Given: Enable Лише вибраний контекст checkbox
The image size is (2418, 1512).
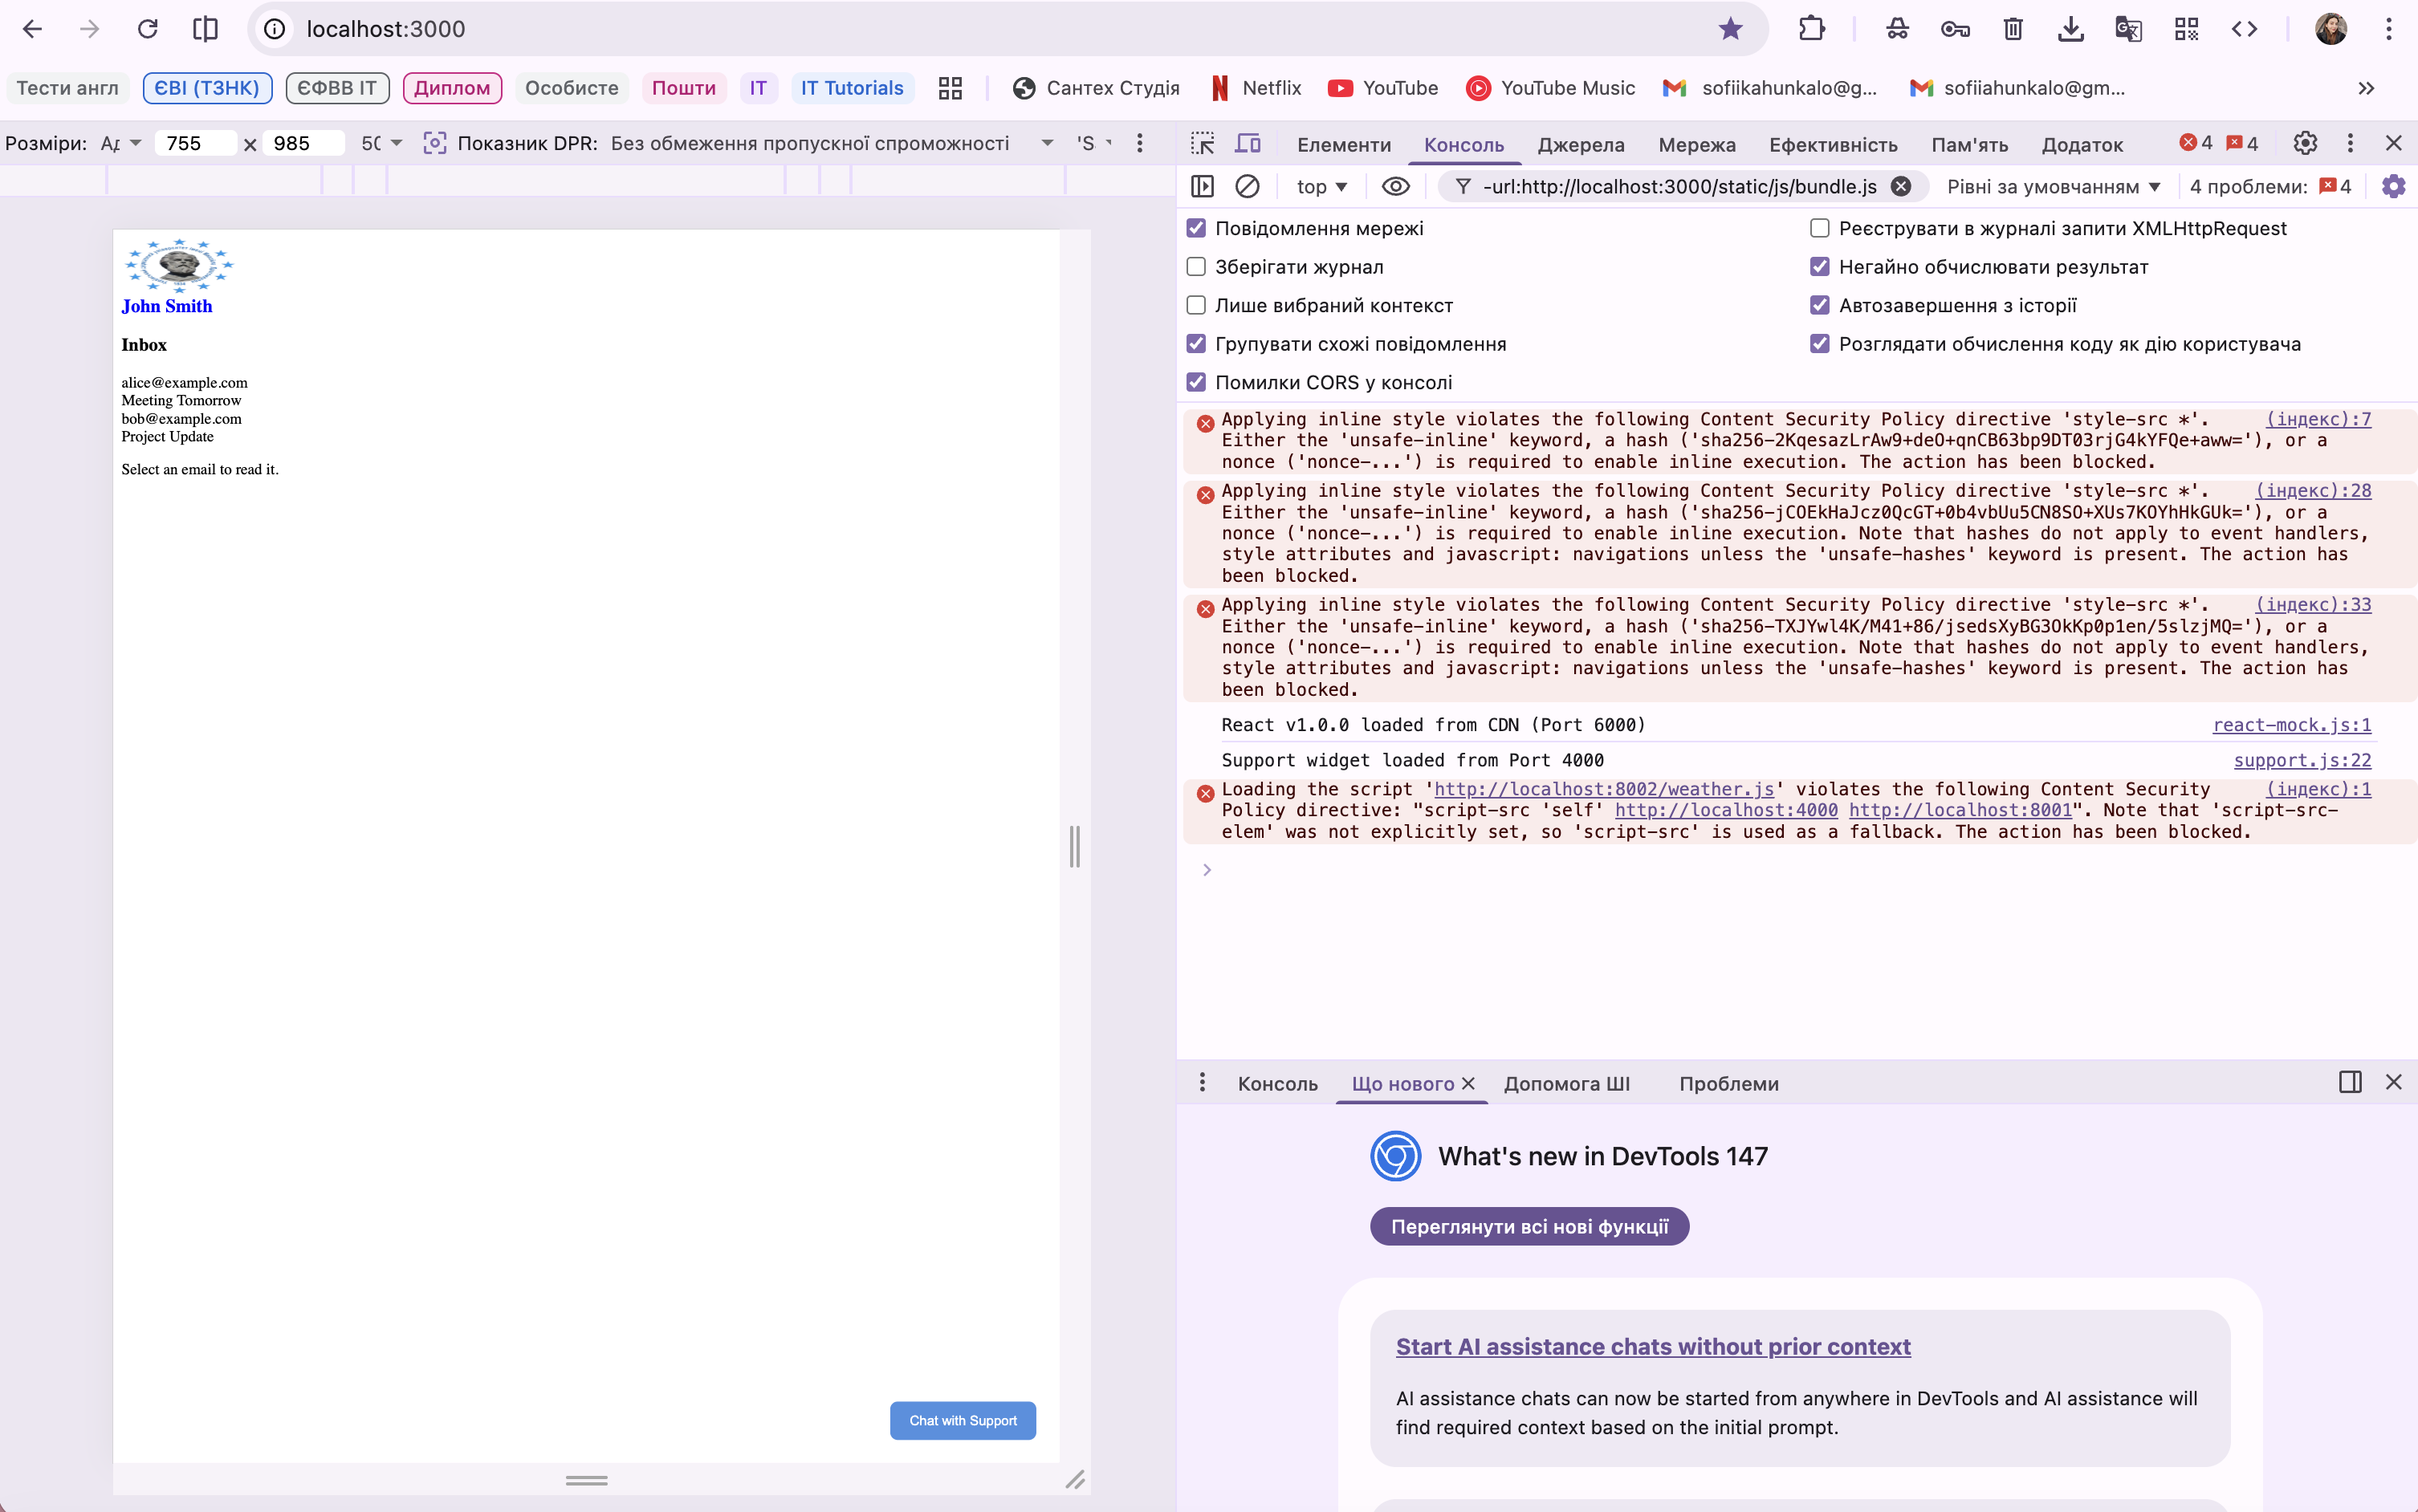Looking at the screenshot, I should [1196, 305].
